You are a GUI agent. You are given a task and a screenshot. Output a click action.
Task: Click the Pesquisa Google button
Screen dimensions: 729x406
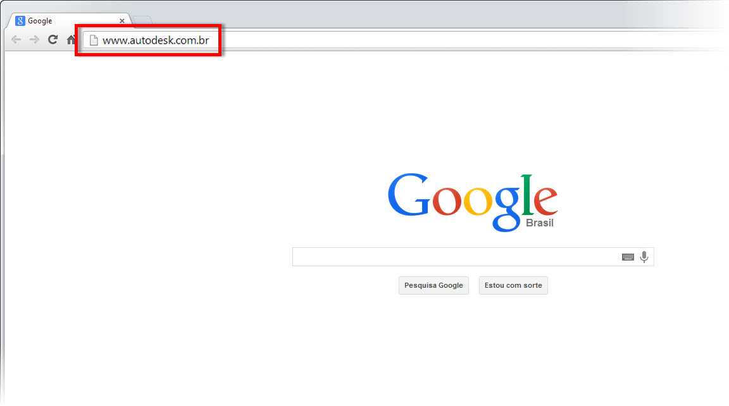click(x=433, y=285)
